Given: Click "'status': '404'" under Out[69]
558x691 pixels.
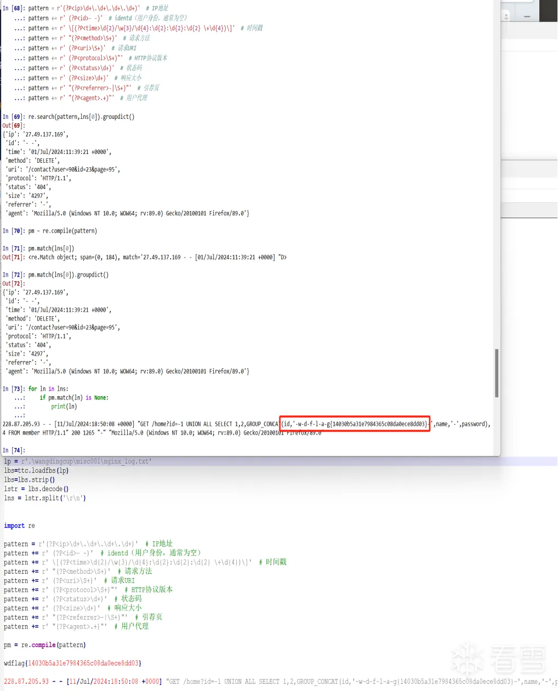Looking at the screenshot, I should [x=28, y=187].
